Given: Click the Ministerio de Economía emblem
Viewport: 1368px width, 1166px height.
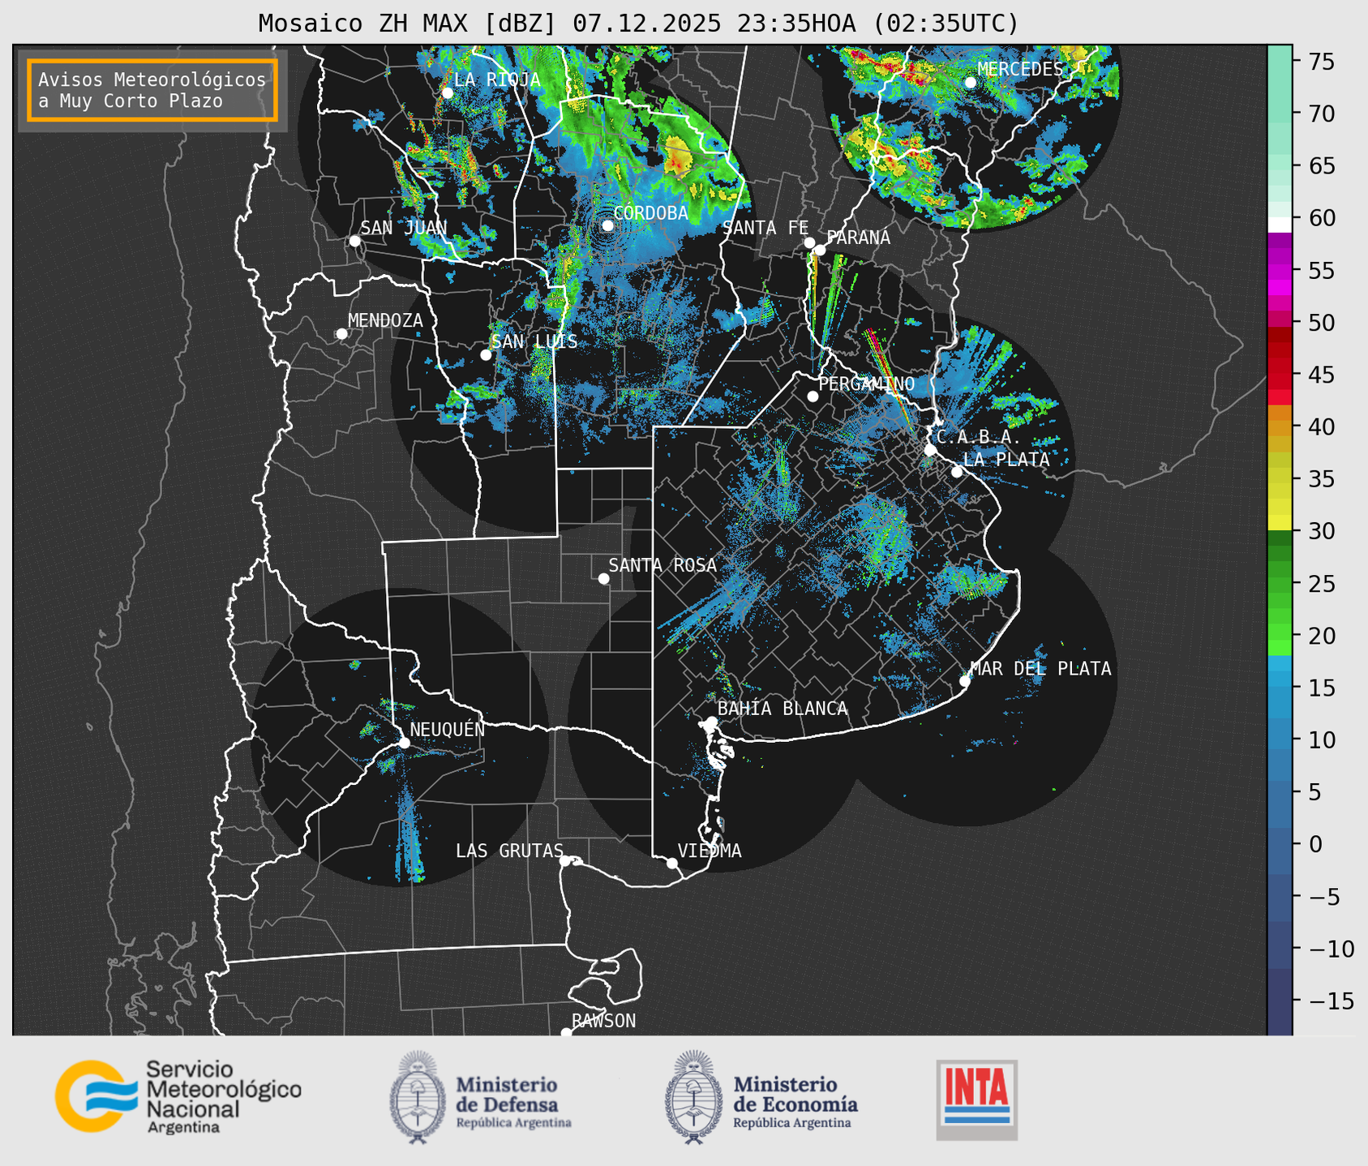Looking at the screenshot, I should click(x=693, y=1097).
